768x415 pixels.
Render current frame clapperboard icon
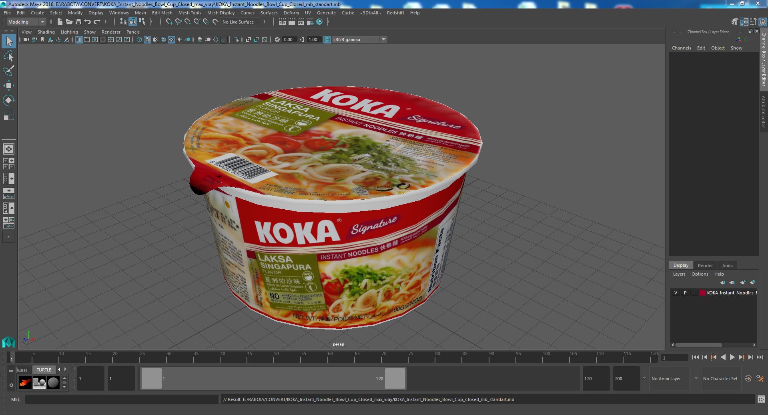[292, 22]
